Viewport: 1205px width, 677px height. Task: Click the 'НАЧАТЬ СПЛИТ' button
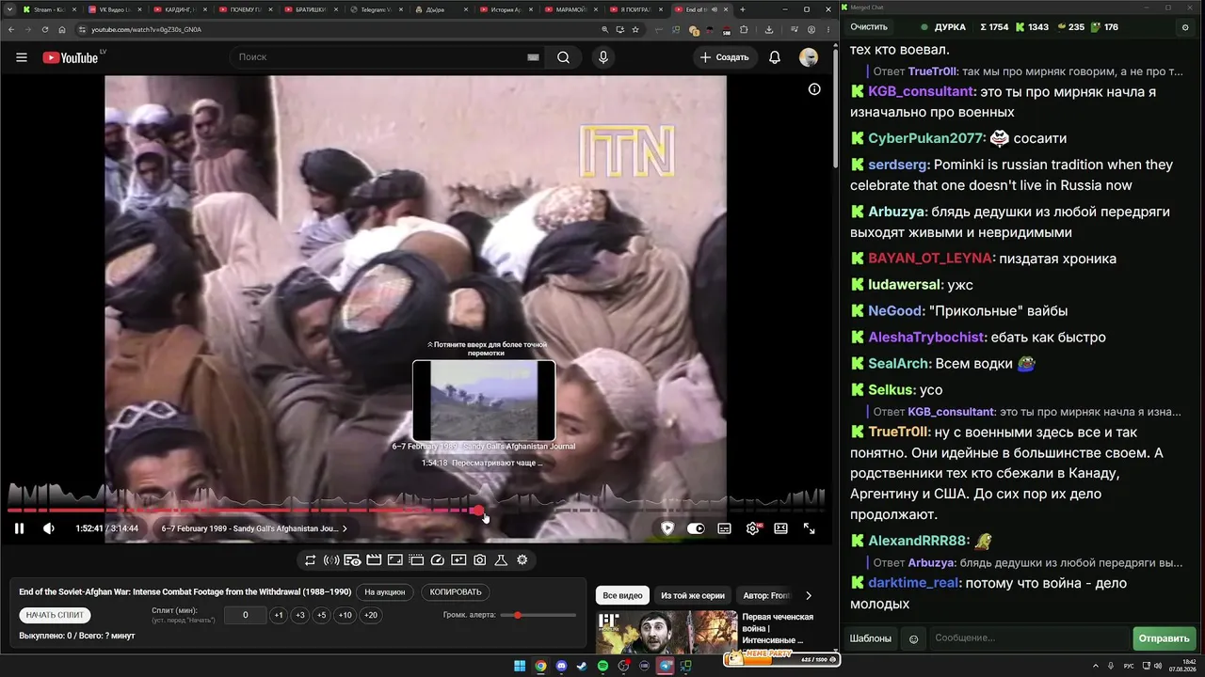coord(56,615)
